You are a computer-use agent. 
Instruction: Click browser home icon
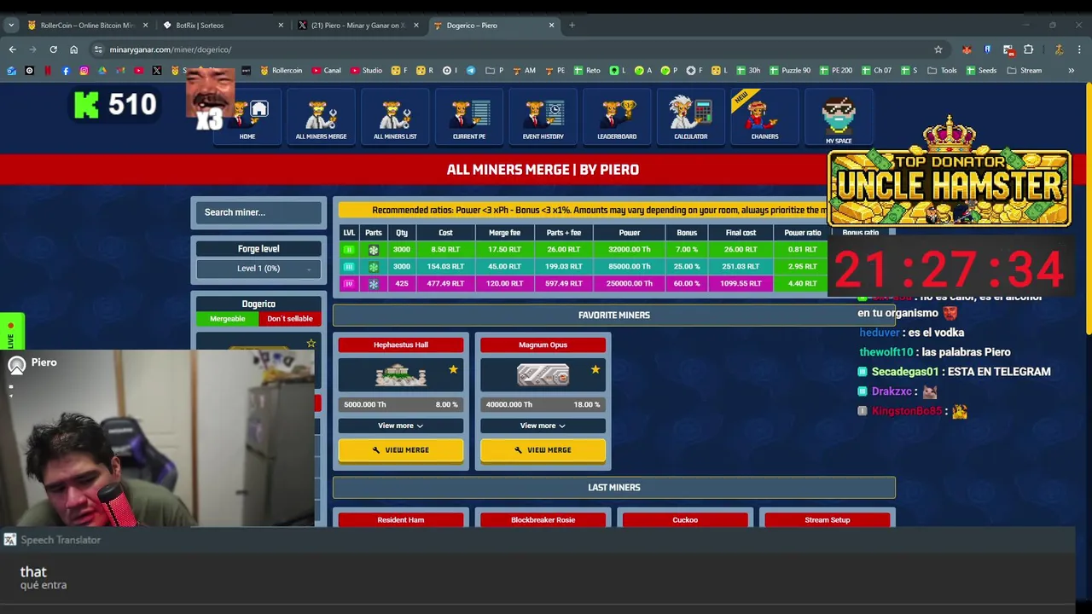(73, 49)
